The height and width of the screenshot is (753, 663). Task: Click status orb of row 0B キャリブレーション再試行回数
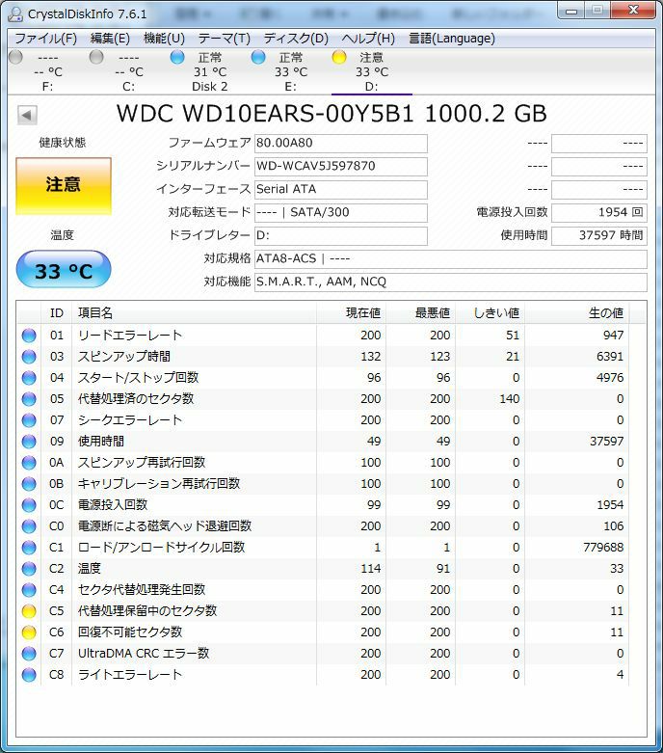click(x=29, y=484)
